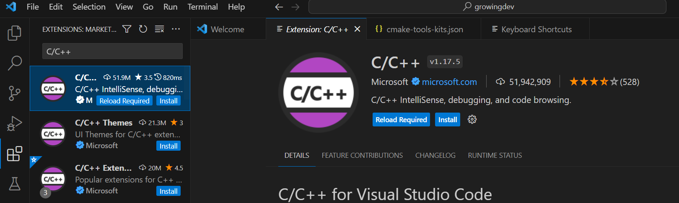679x203 pixels.
Task: Select the DETAILS tab
Action: coord(297,155)
